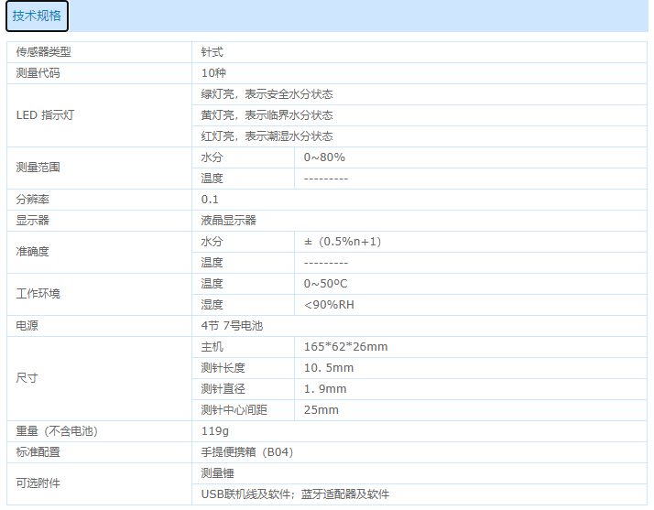The height and width of the screenshot is (510, 654).
Task: Click the ±(0.5%n+1) accuracy value
Action: coord(343,242)
